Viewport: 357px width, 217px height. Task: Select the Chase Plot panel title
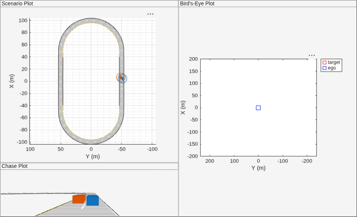(15, 166)
